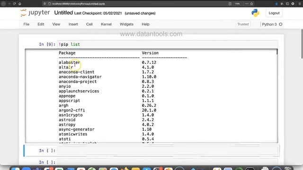
Task: Click the Package column header
Action: coord(67,53)
